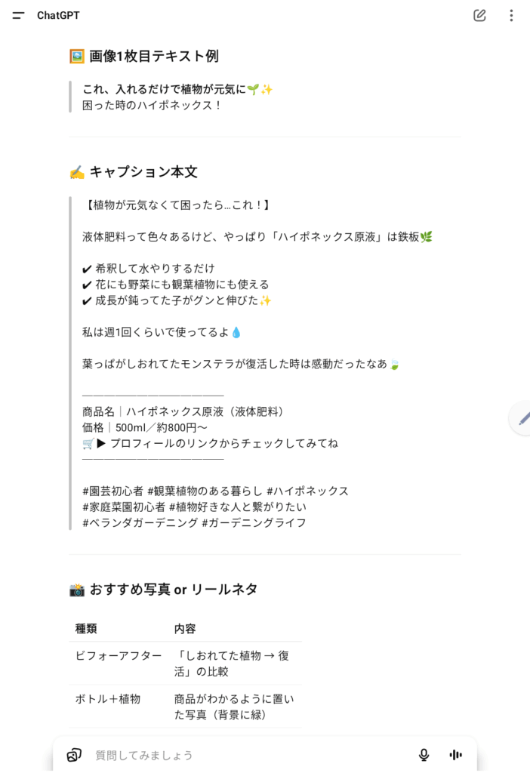Start a new chat with compose icon

coord(479,15)
